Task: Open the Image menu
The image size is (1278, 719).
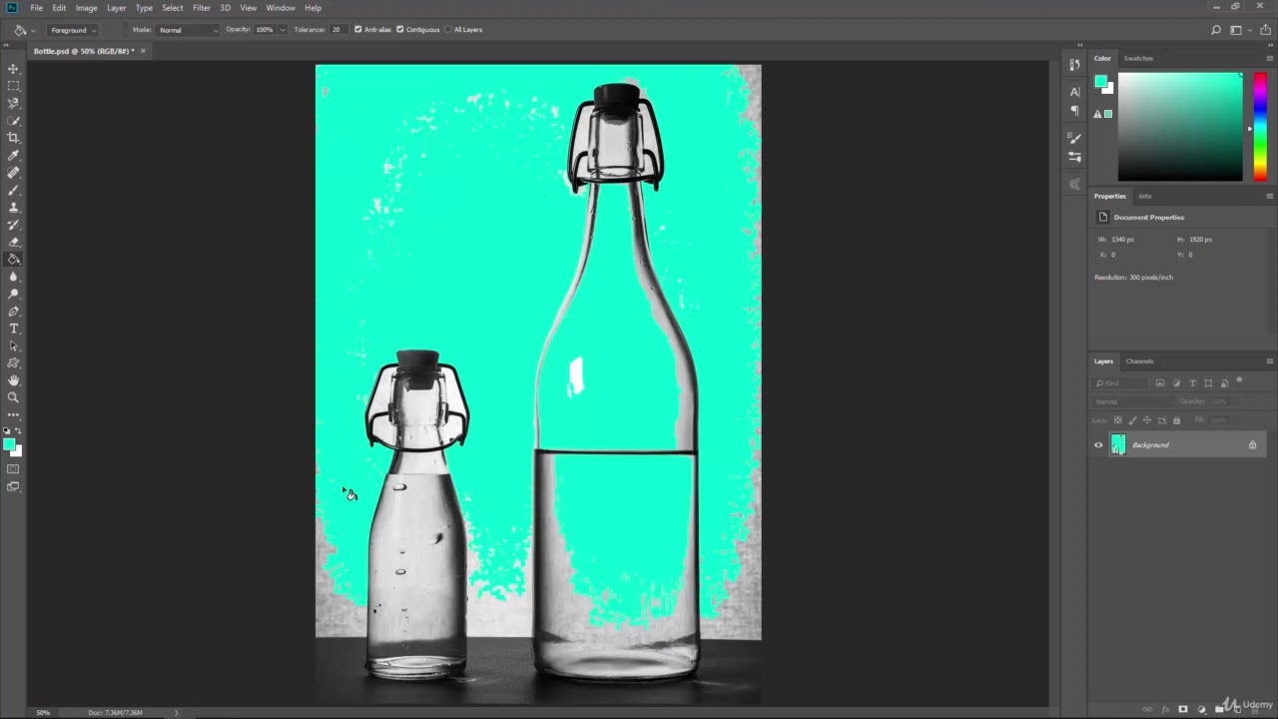Action: [86, 8]
